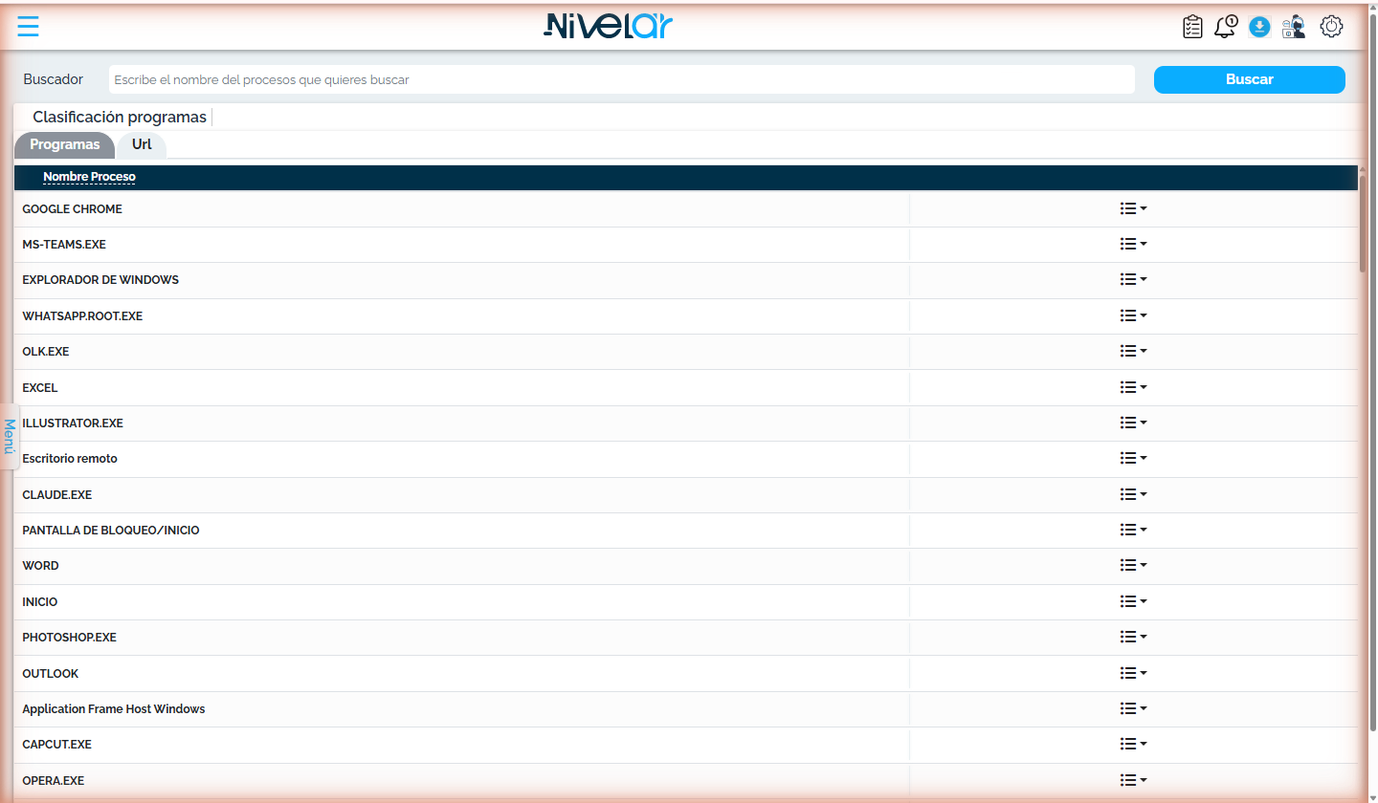
Task: Open the support agent icon
Action: 1294,27
